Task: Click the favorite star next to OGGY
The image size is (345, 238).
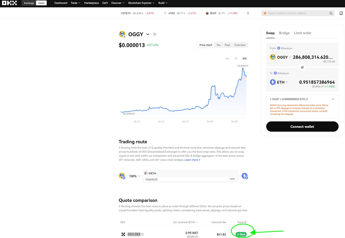Action: (x=155, y=34)
